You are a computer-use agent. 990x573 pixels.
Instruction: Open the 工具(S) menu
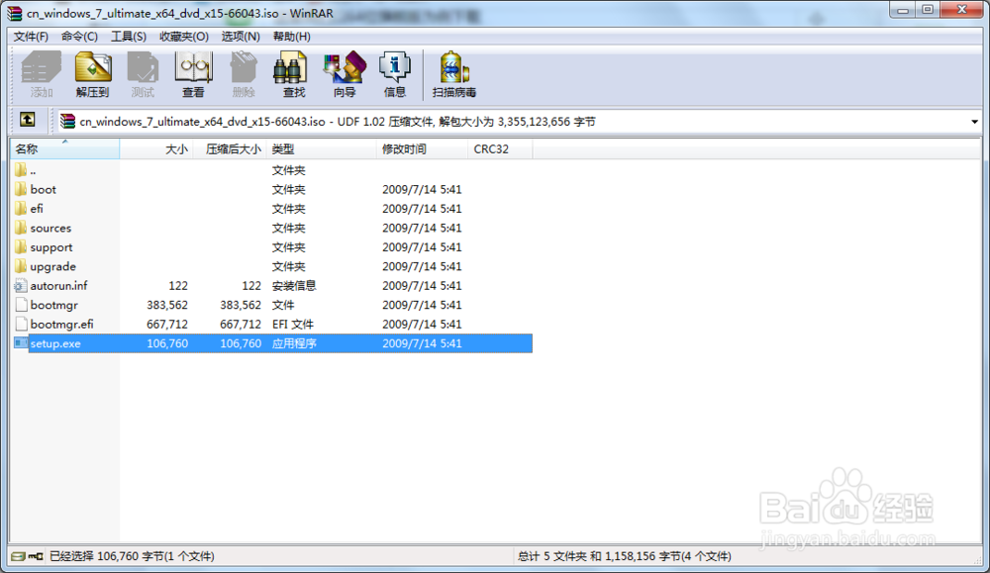point(129,37)
